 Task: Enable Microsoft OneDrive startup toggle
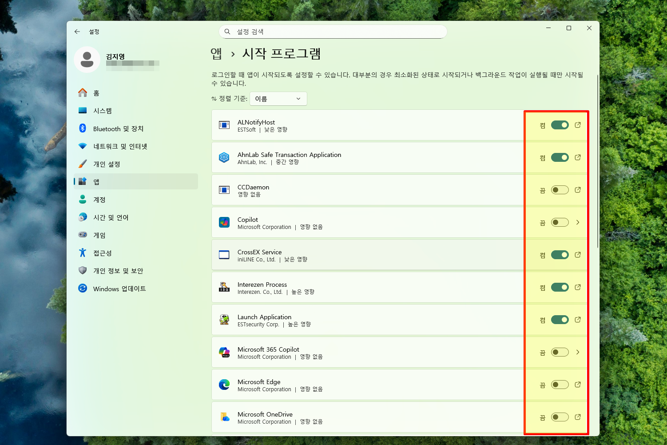click(560, 417)
